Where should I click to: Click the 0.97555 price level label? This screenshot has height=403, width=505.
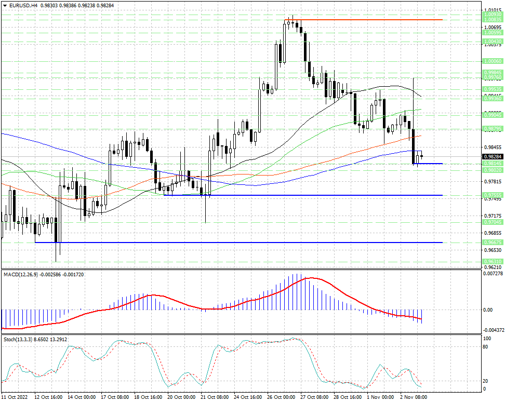[493, 195]
